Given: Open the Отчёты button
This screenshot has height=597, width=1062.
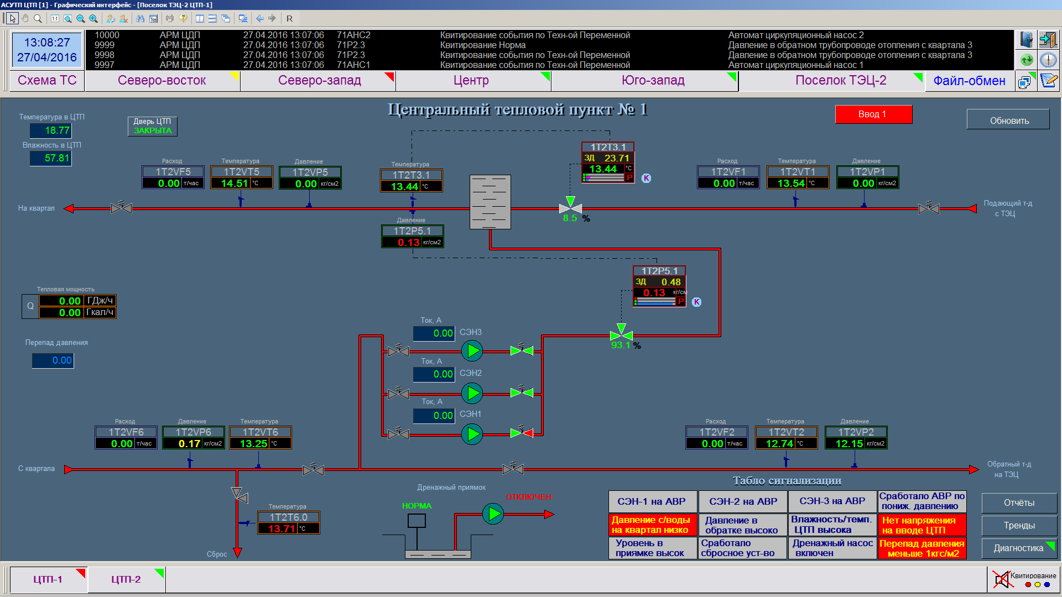Looking at the screenshot, I should 1019,502.
